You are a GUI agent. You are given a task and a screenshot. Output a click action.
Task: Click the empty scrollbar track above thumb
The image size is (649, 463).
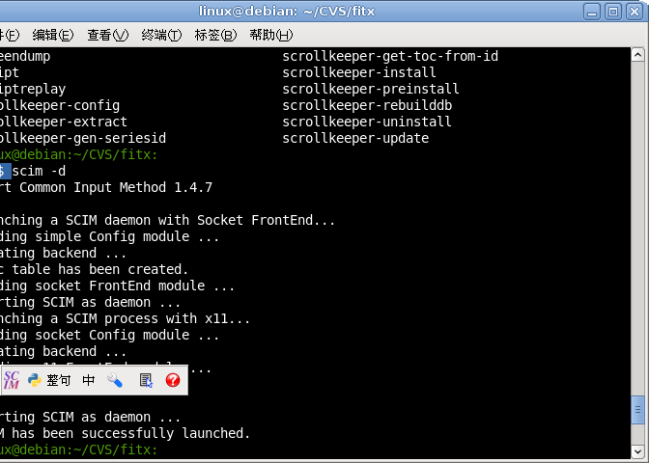coord(637,228)
